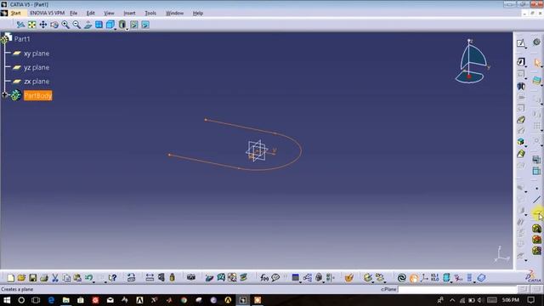Click the Copy icon
The height and width of the screenshot is (306, 544).
pos(66,278)
